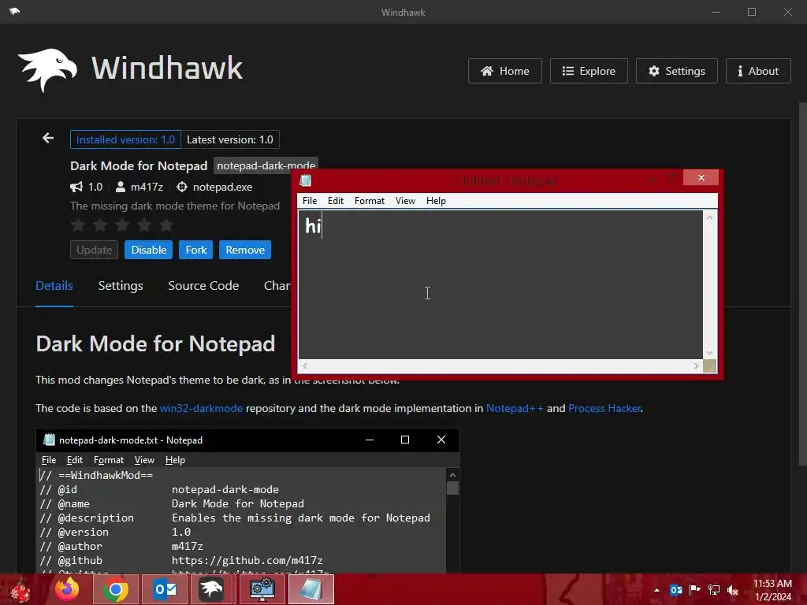Open the Process Hacker link
The width and height of the screenshot is (807, 605).
(x=604, y=409)
